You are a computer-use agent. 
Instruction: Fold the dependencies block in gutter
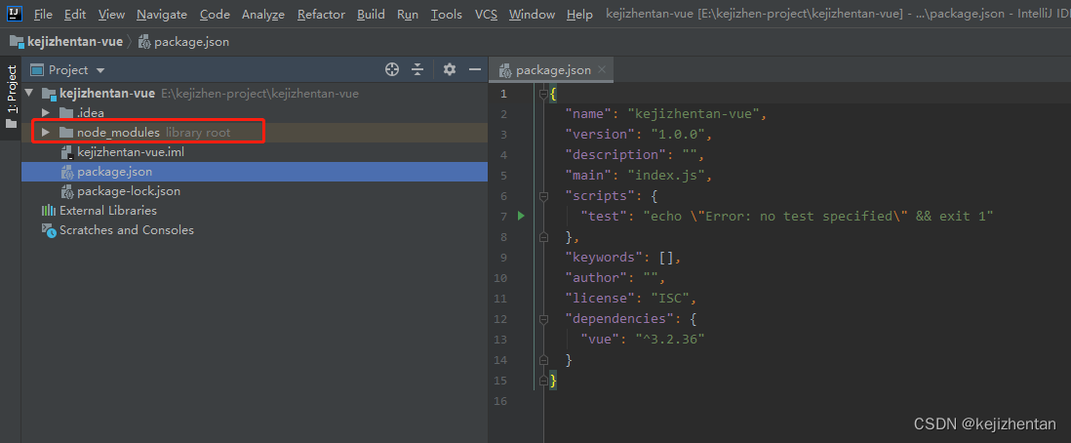pos(543,319)
